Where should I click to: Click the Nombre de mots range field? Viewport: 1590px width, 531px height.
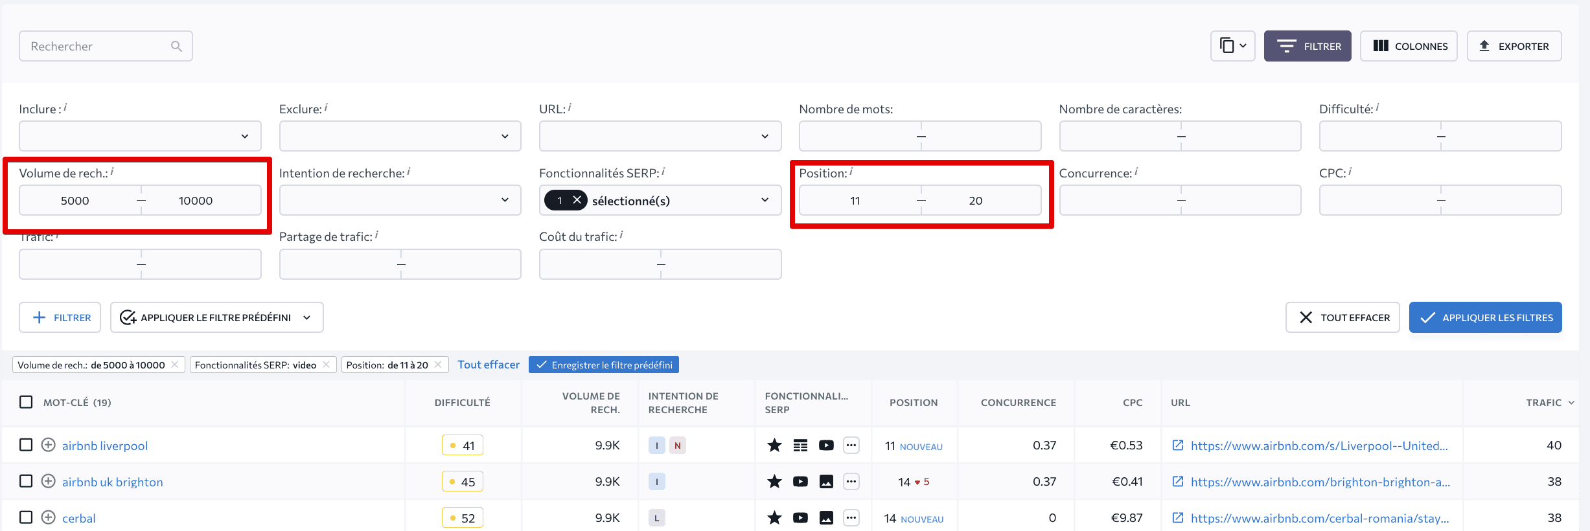click(x=920, y=136)
